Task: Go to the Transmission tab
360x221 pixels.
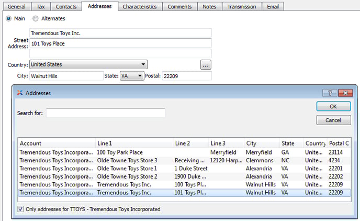Action: coord(242,7)
